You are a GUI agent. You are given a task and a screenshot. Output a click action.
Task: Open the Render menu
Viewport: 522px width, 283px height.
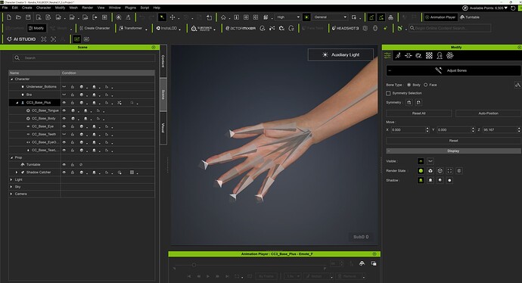[x=88, y=8]
